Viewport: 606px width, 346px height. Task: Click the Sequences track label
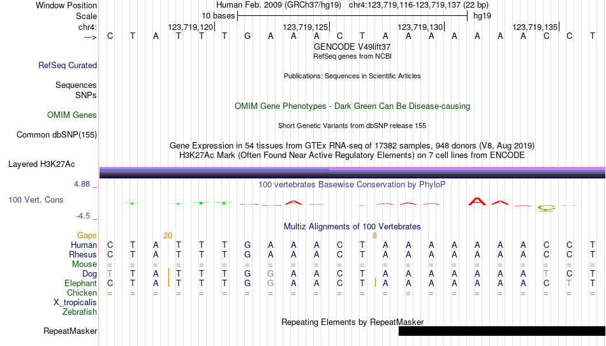tap(76, 85)
